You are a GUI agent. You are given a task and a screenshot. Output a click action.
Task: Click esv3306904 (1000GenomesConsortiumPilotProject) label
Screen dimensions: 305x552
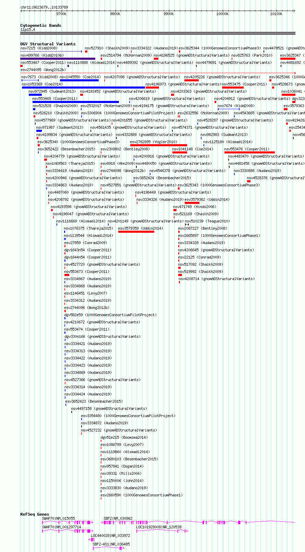tap(128, 113)
